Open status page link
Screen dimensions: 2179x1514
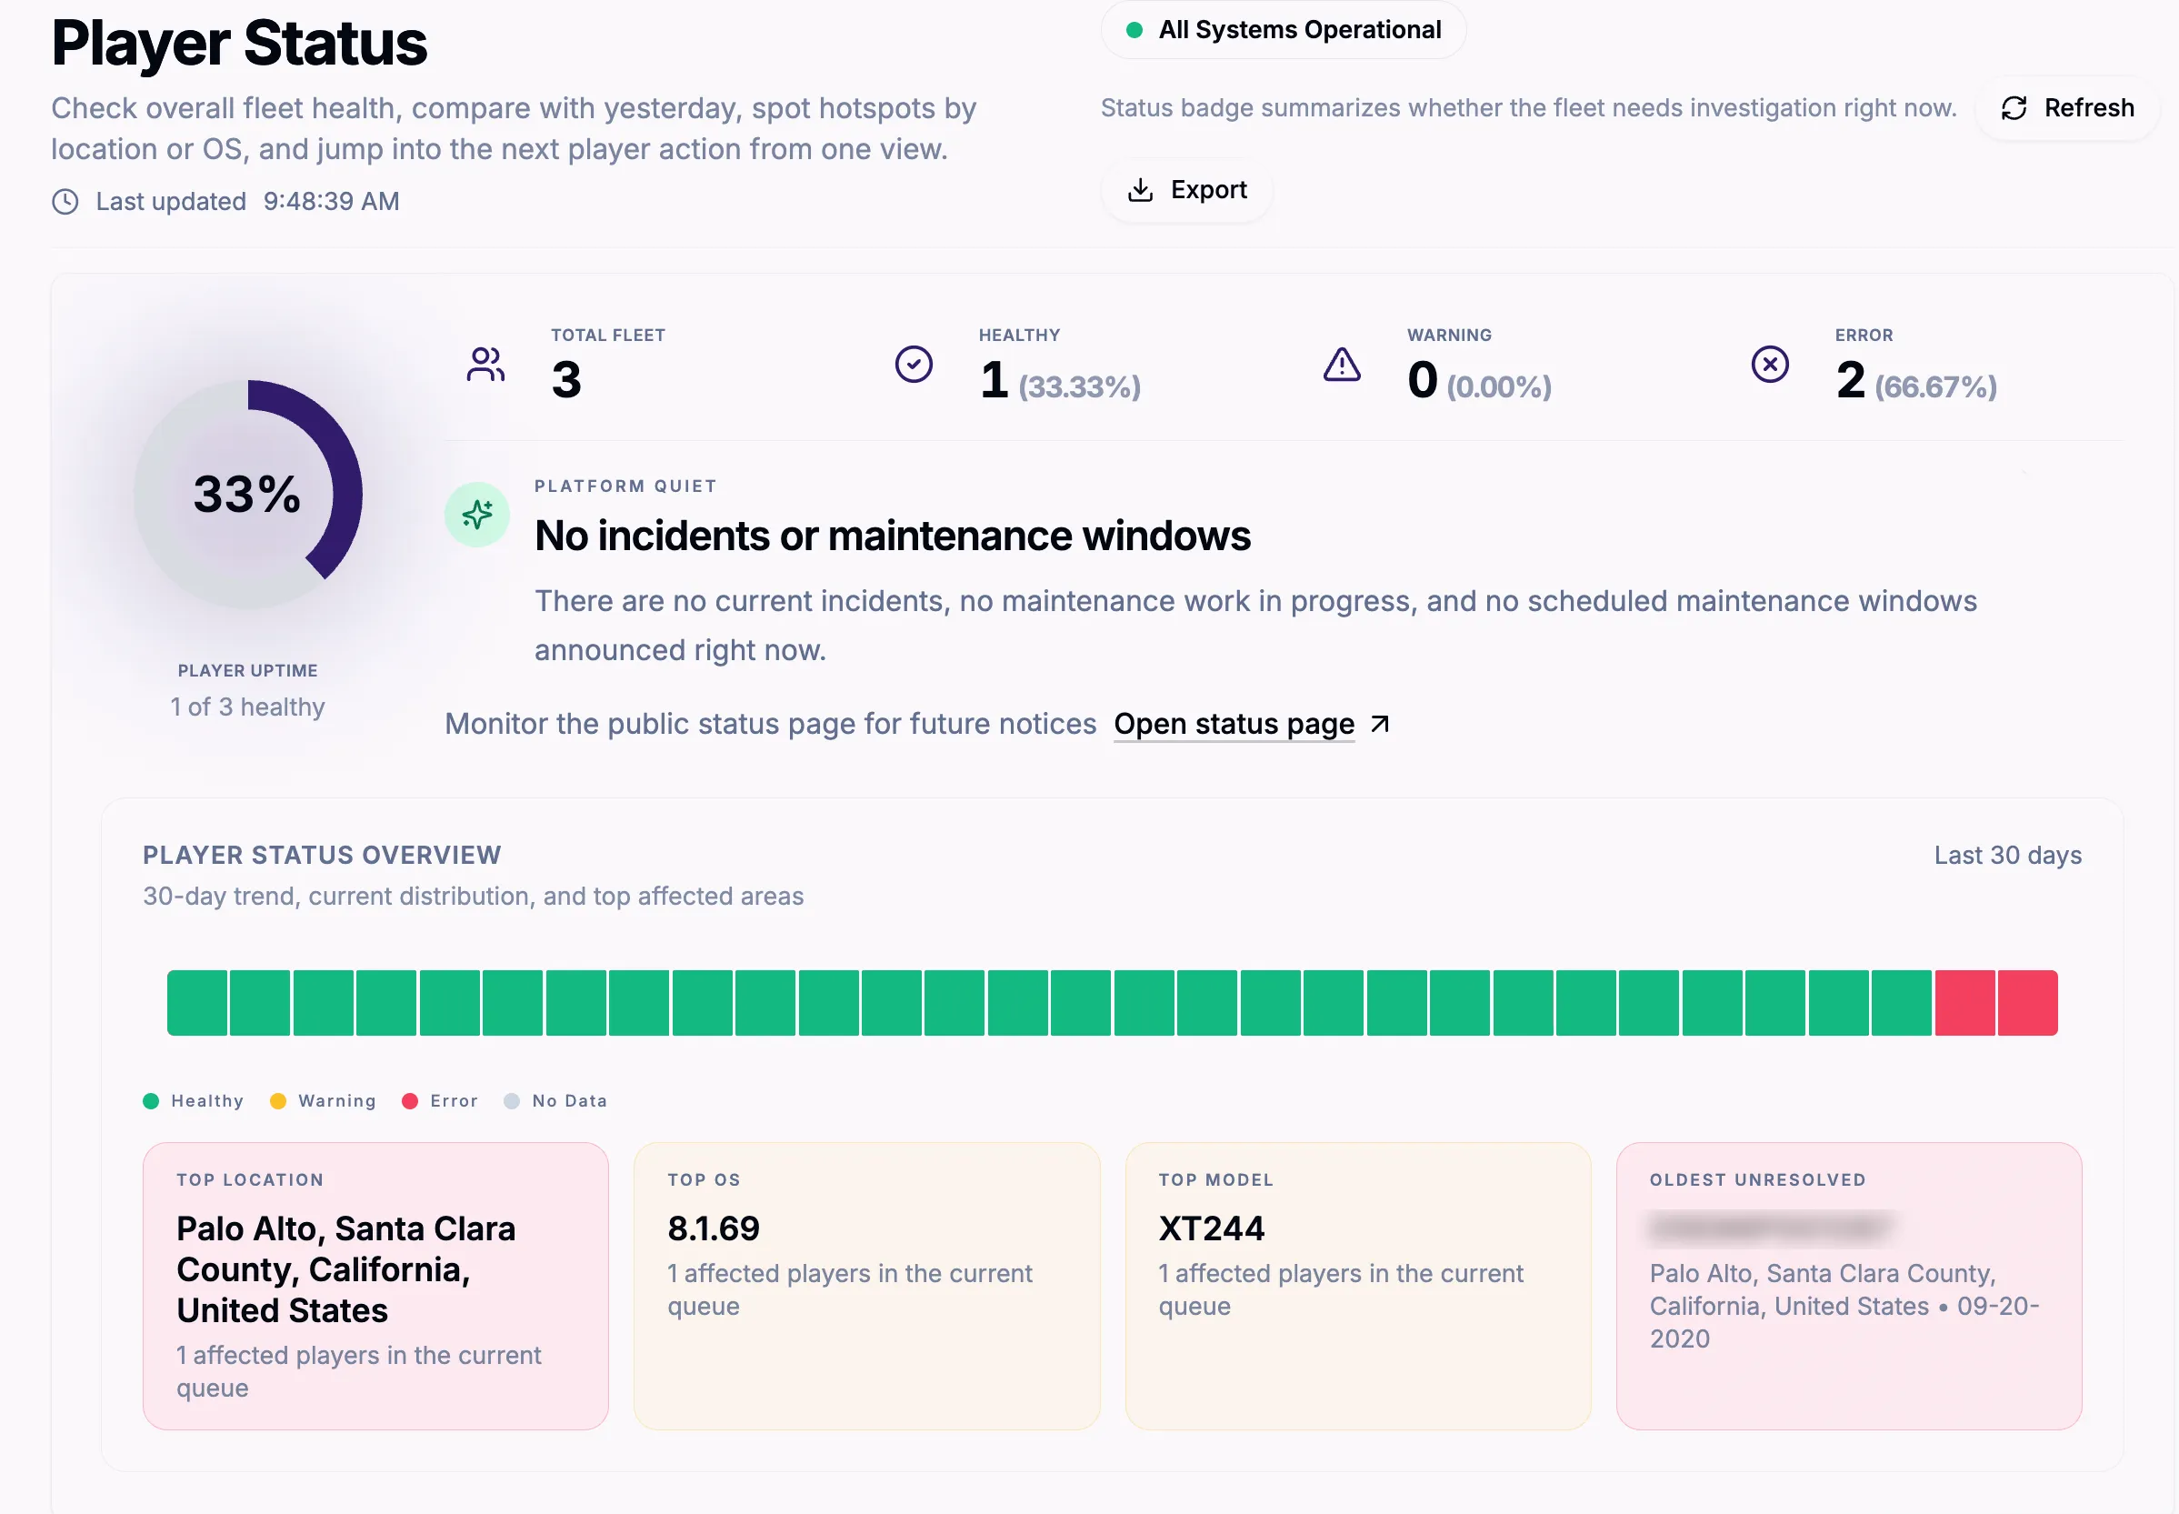(1234, 724)
